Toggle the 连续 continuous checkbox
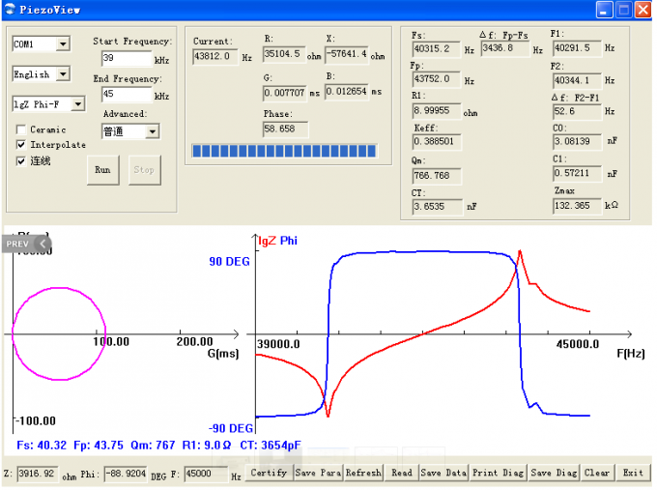 [x=21, y=161]
